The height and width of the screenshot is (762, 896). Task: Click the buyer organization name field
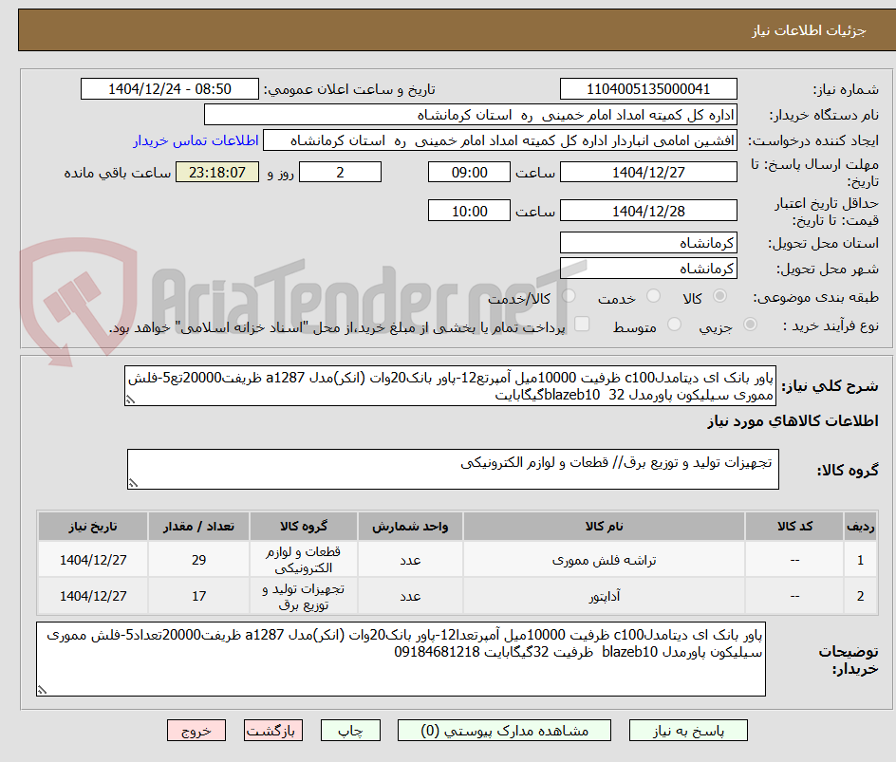coord(470,115)
